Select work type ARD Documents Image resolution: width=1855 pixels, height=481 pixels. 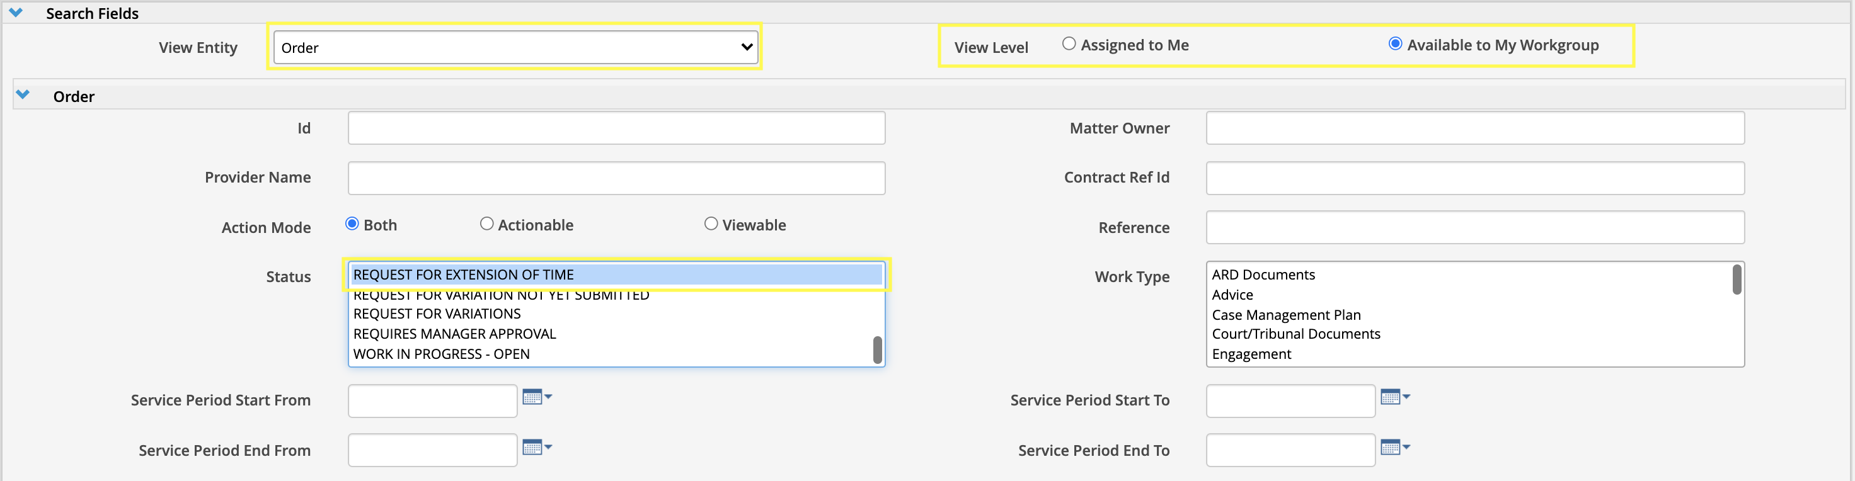pos(1469,274)
